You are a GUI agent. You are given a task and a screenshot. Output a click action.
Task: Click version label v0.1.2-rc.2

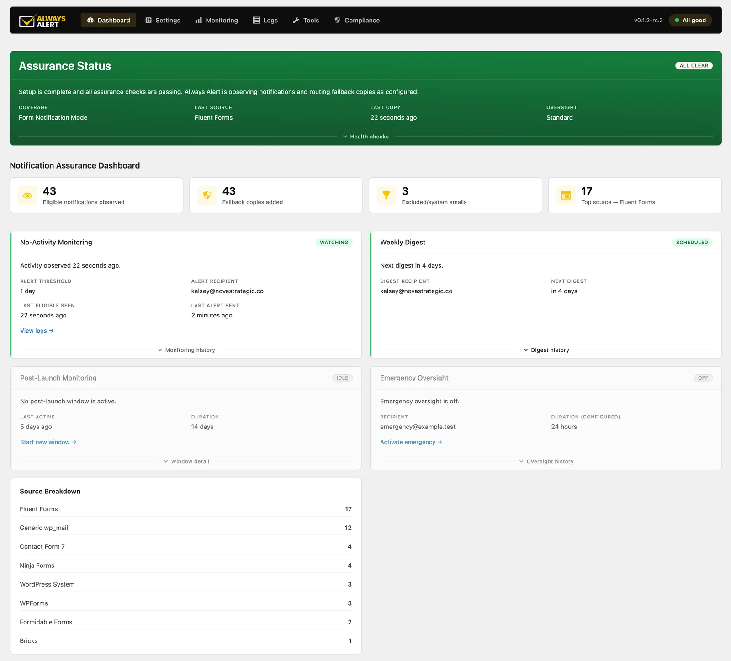(x=648, y=20)
